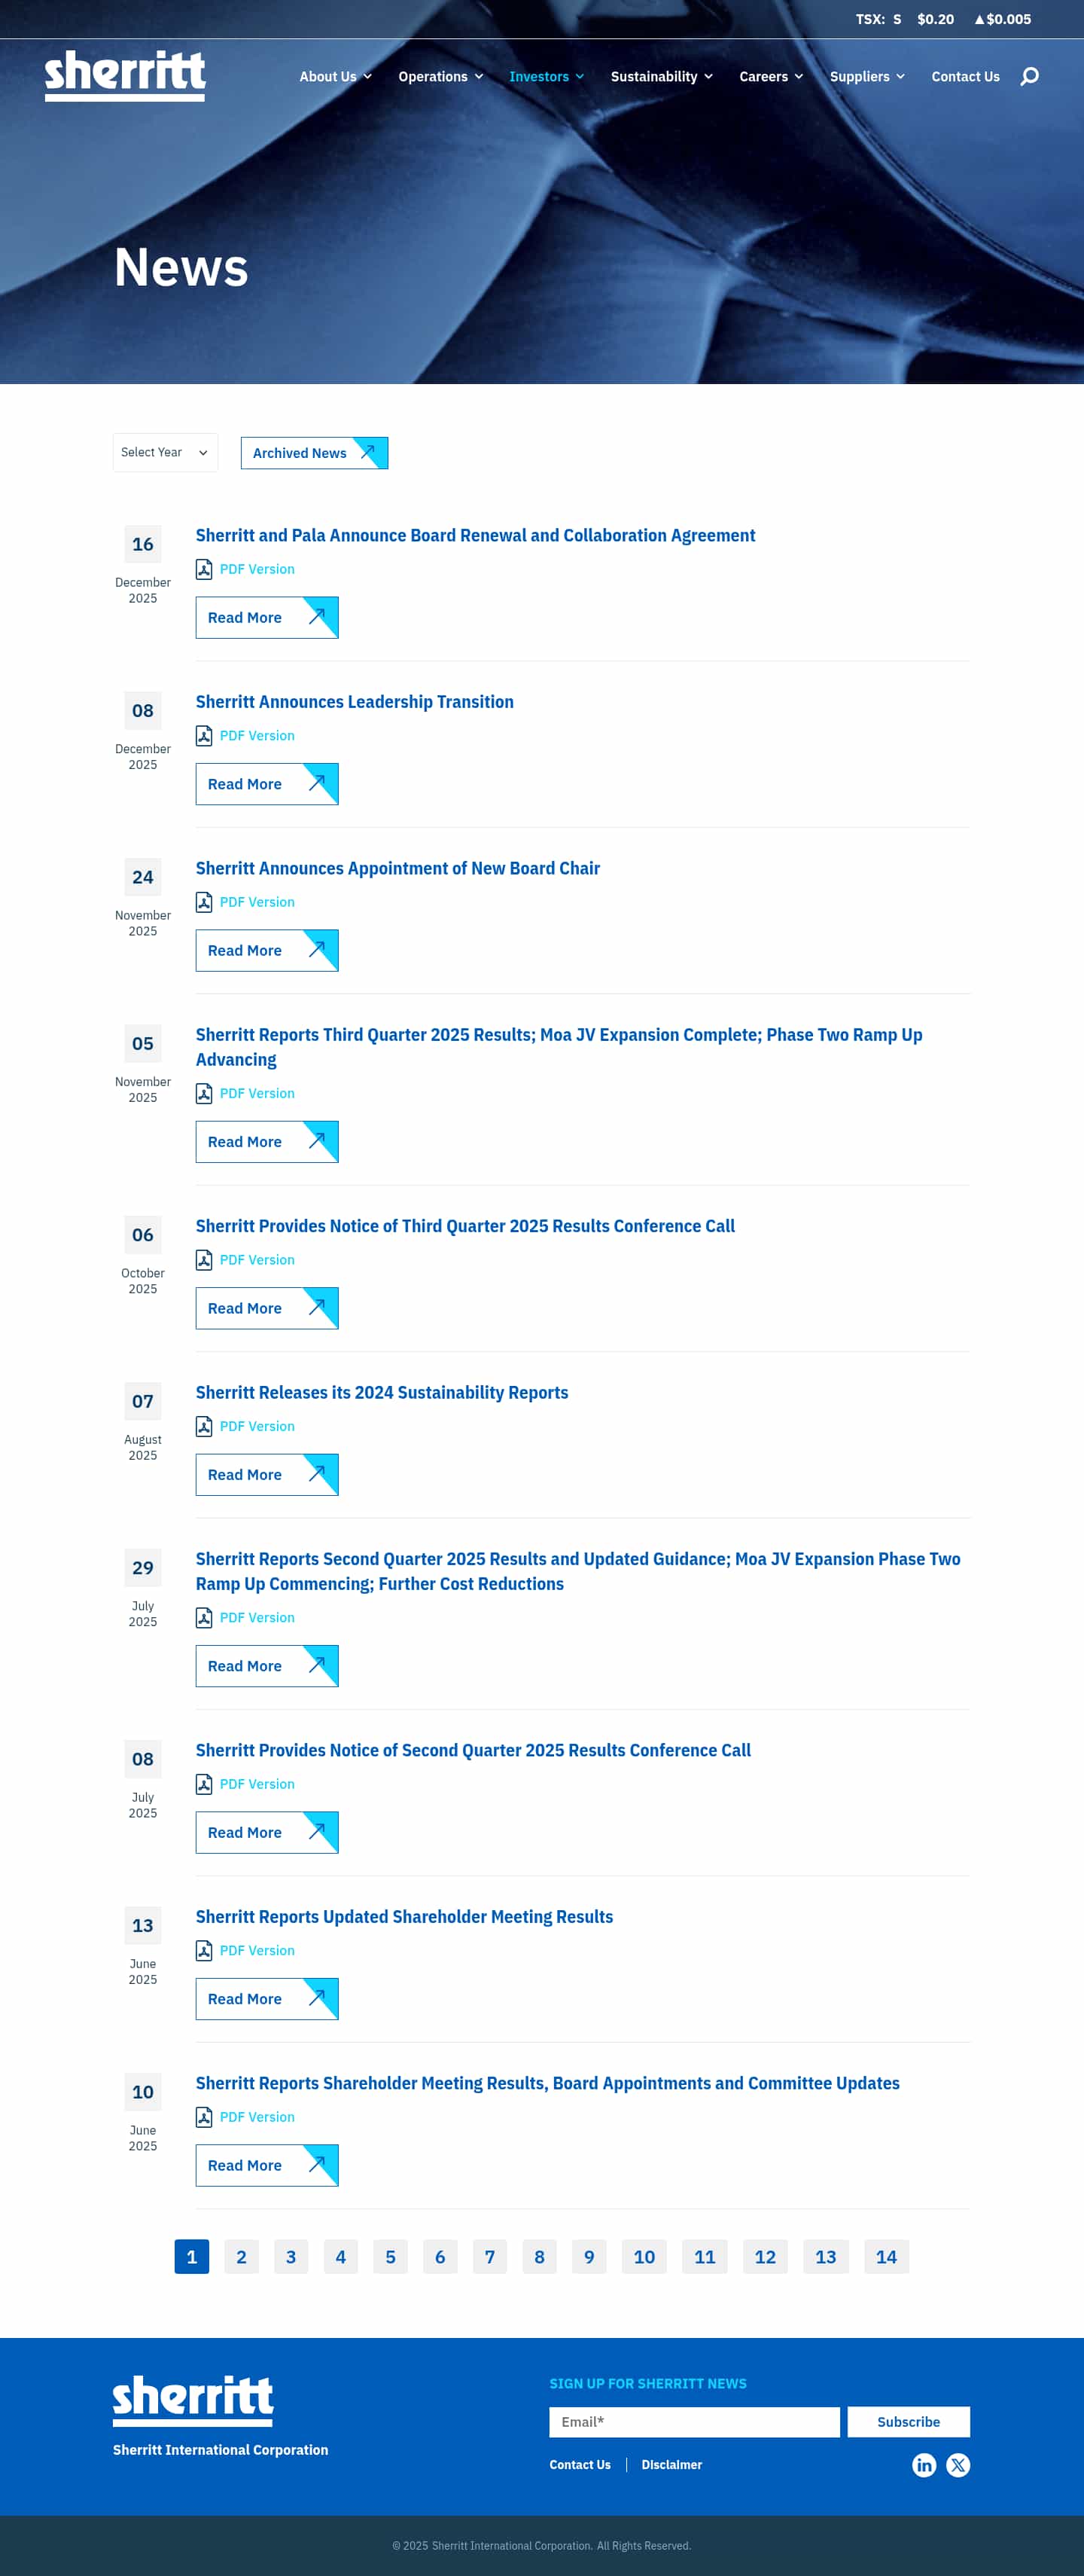Click the Sherritt logo in header
This screenshot has width=1084, height=2576.
click(125, 75)
